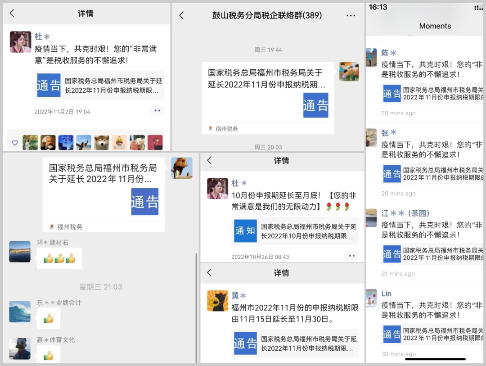Tap the Karl Marx portrait liker avatar
Viewport: 486px width, 366px height.
click(x=48, y=143)
